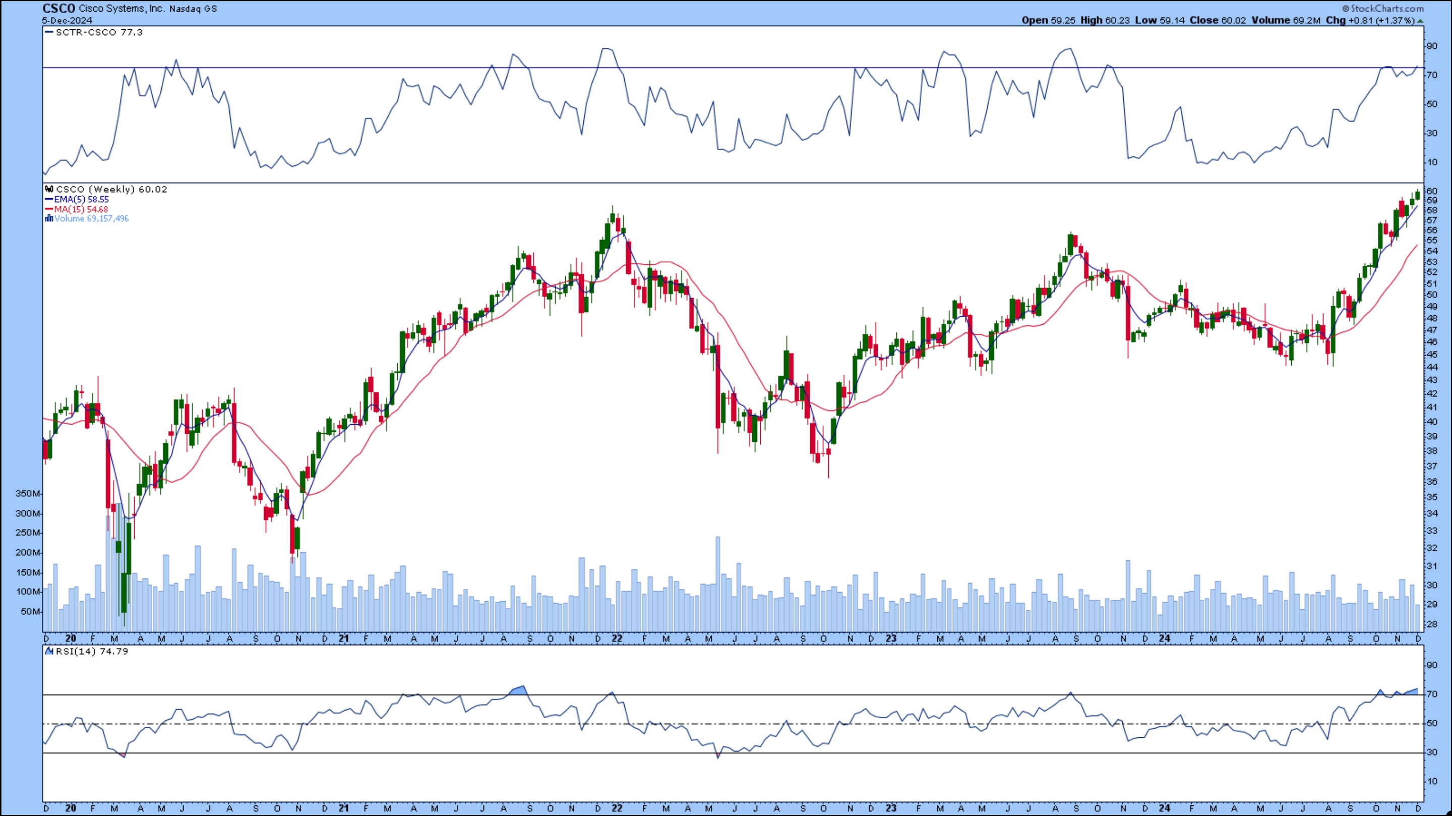Click the Chg +0.81 (+1.37%) value
The width and height of the screenshot is (1452, 816).
(1370, 20)
